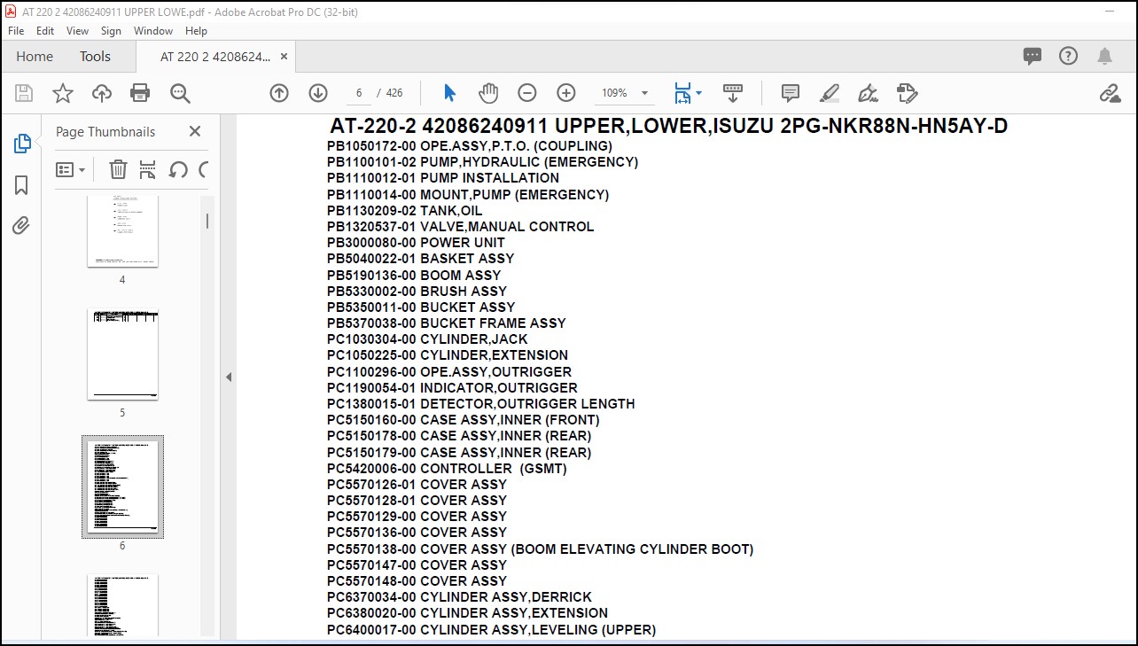1138x646 pixels.
Task: Rotate page counterclockwise in thumbnails panel
Action: pos(177,169)
